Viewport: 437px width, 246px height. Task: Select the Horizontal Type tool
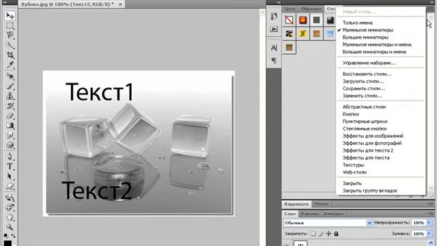[x=10, y=166]
